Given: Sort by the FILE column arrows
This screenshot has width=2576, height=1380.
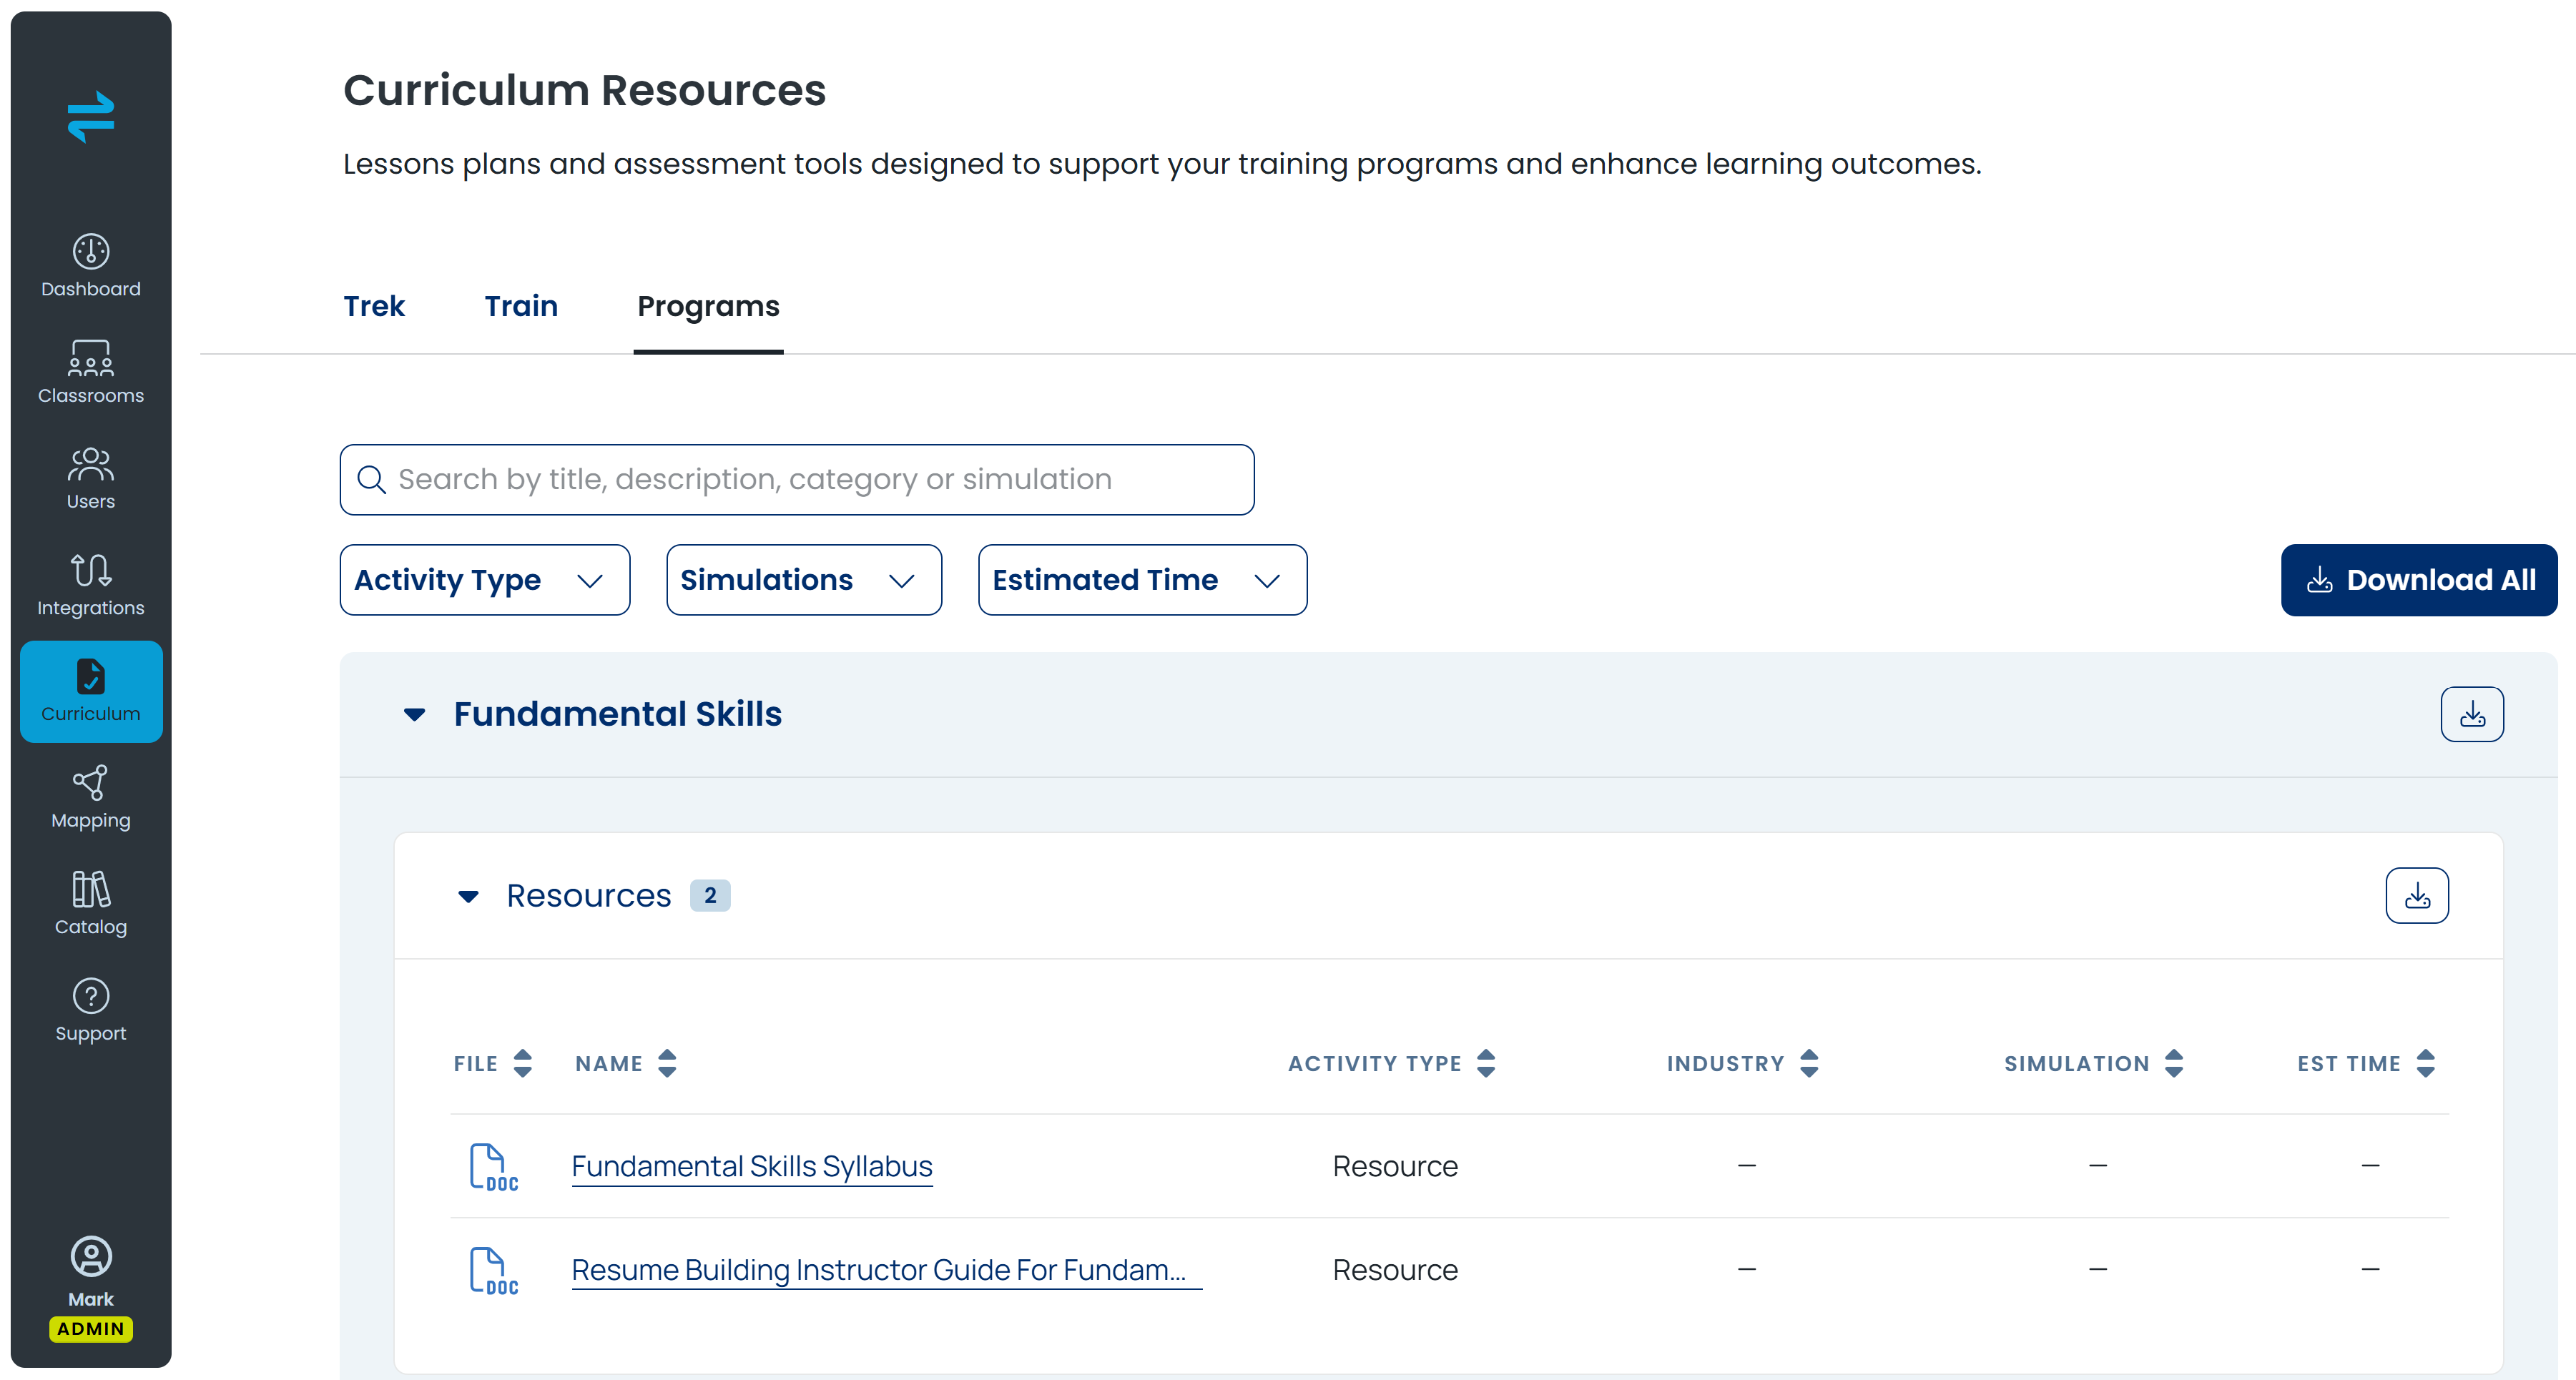Looking at the screenshot, I should [523, 1063].
